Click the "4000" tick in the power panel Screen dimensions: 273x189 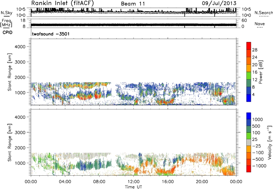pos(20,47)
